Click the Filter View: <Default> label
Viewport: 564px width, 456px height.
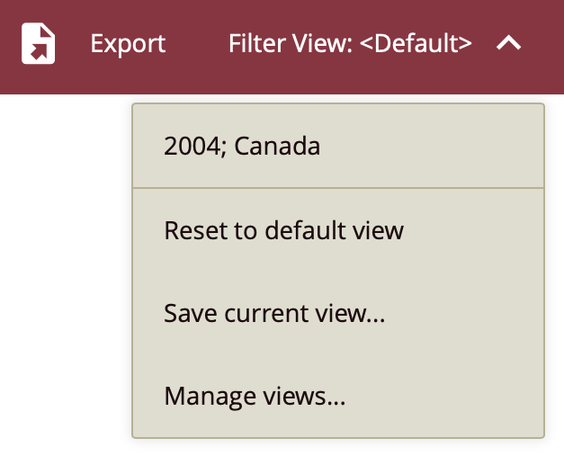[350, 44]
